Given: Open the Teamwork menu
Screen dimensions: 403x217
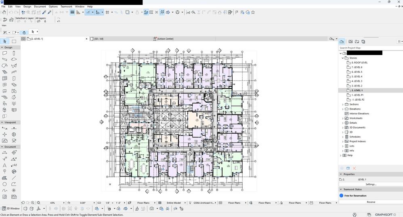Looking at the screenshot, I should 66,6.
